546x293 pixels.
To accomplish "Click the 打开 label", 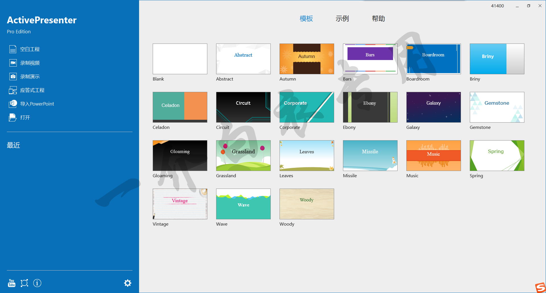I will click(x=25, y=117).
